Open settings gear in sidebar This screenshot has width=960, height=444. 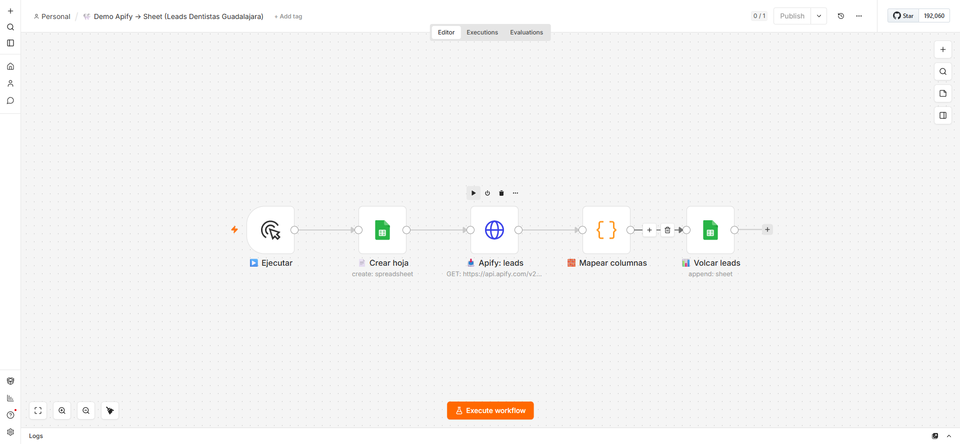(x=10, y=432)
